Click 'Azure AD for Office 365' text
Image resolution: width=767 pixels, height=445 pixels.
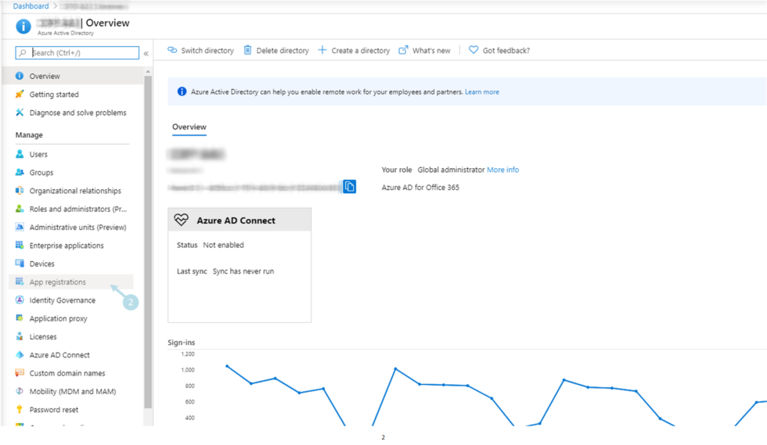(421, 187)
